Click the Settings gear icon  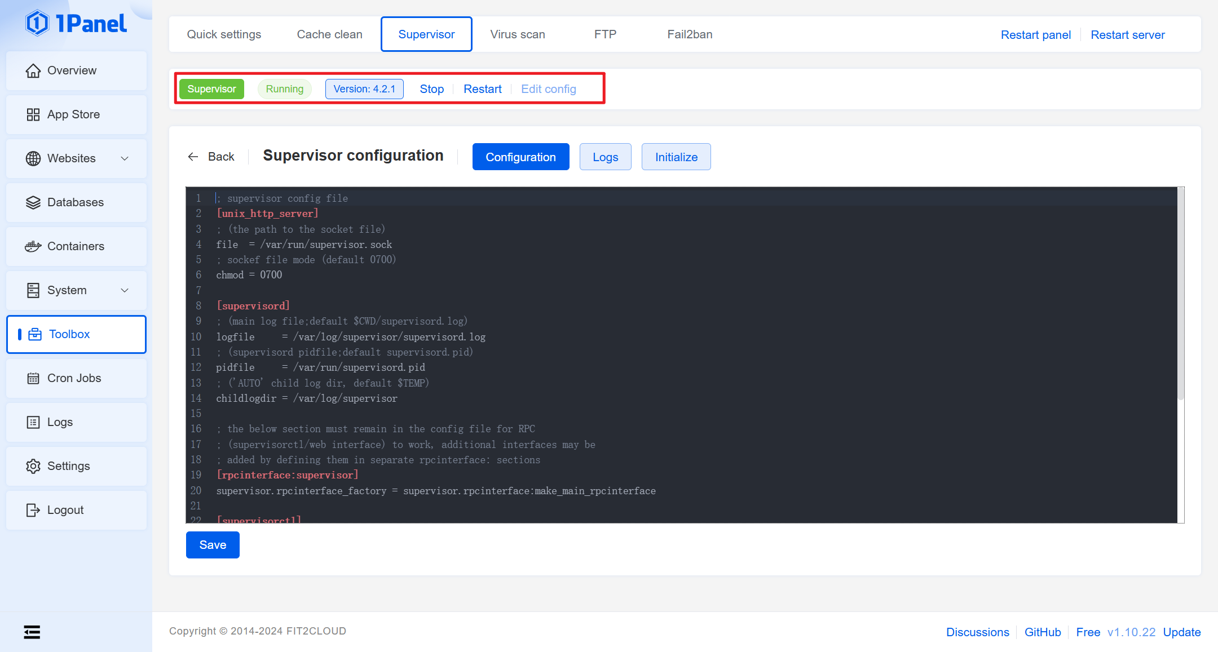[x=33, y=466]
